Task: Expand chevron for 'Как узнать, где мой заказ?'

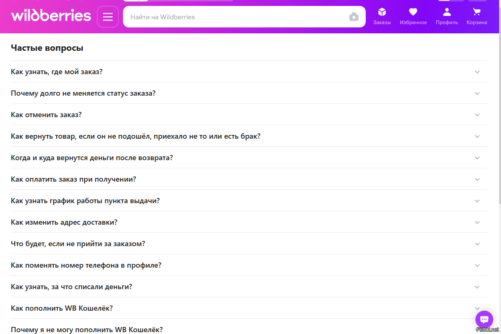Action: 477,72
